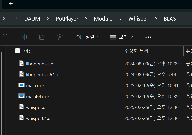Expand chevron after PotPlayer breadcrumb
This screenshot has width=192, height=135.
pyautogui.click(x=86, y=19)
